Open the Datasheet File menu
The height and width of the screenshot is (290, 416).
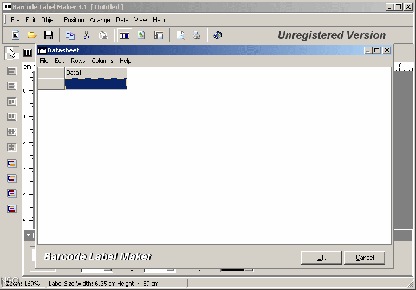pos(44,61)
